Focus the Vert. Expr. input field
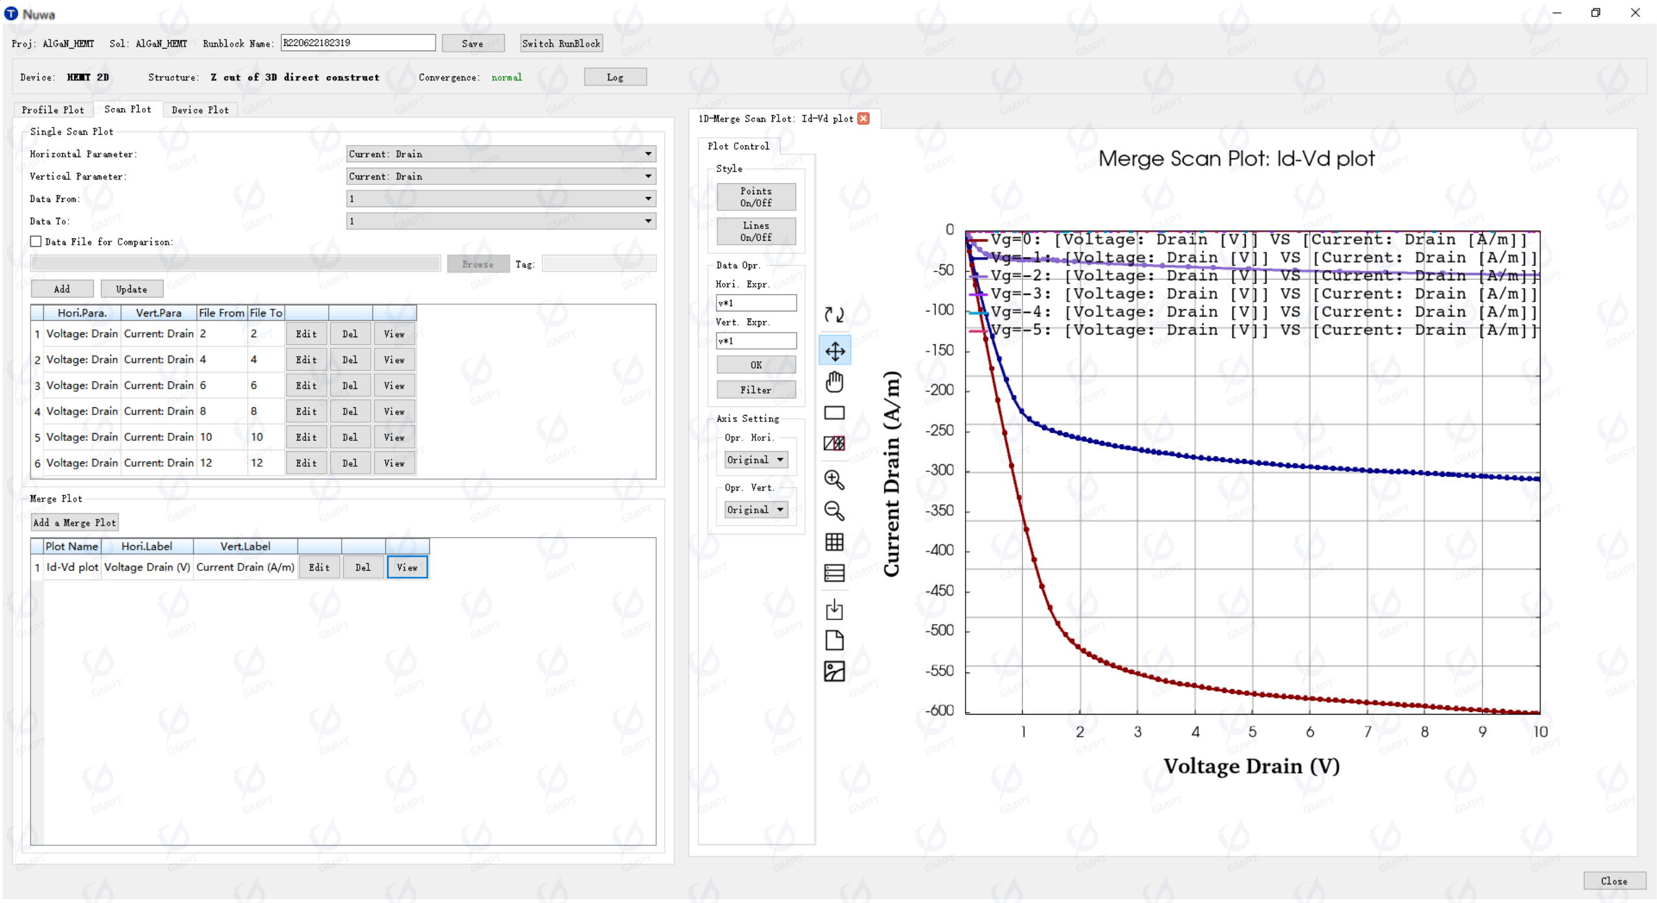 [x=756, y=340]
